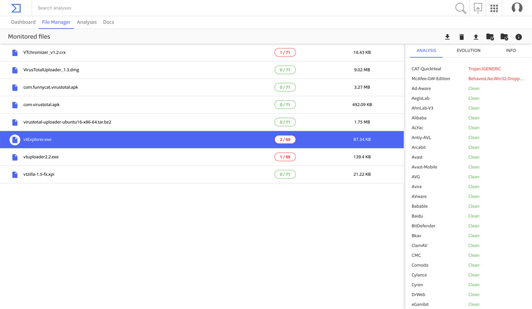532x309 pixels.
Task: Click the new folder icon
Action: pos(504,37)
